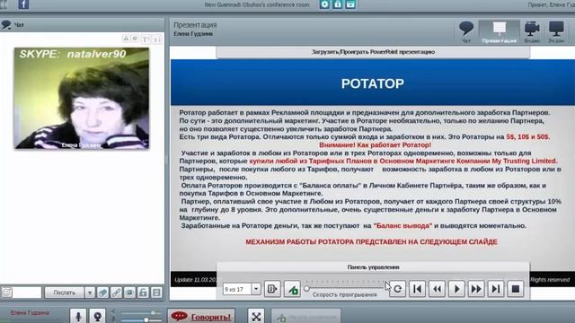
Task: Select the Презентация tab
Action: click(x=500, y=32)
